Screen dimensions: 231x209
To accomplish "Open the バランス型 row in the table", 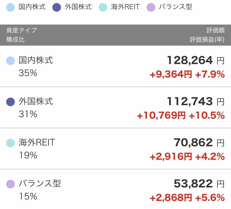I will (x=115, y=189).
